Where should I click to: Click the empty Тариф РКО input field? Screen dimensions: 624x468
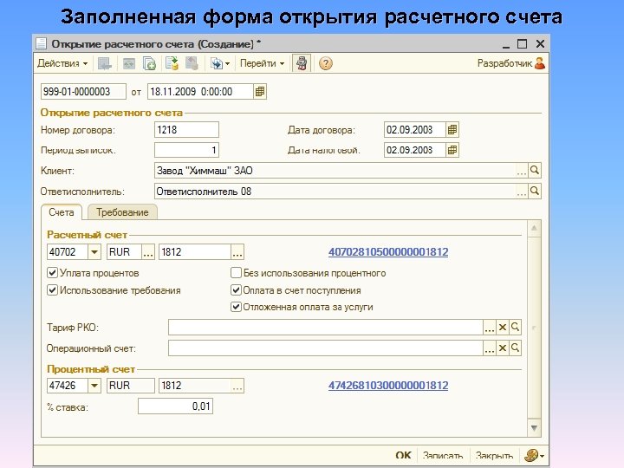326,328
